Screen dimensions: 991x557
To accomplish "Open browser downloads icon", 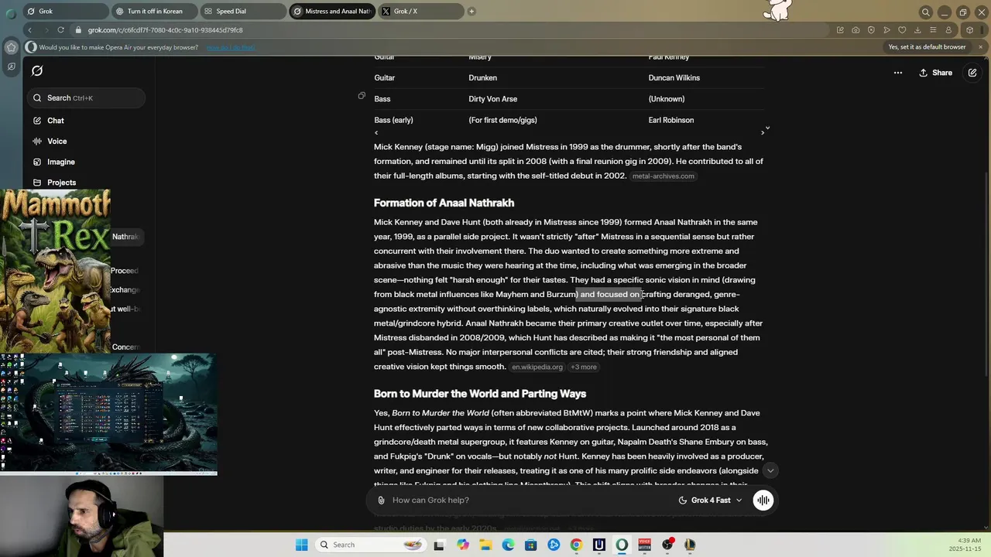I will [917, 30].
